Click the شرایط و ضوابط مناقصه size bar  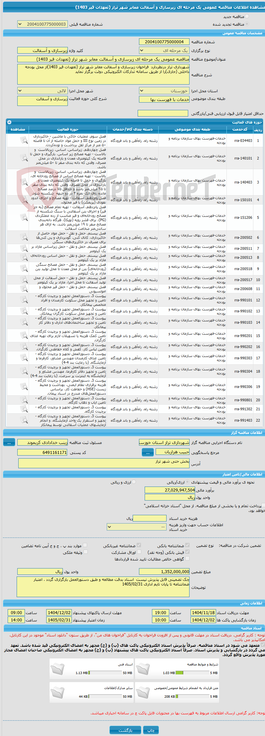coord(192,673)
